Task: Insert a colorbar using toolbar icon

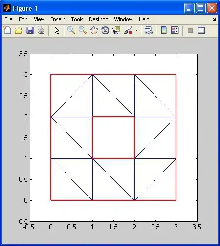Action: click(x=164, y=30)
